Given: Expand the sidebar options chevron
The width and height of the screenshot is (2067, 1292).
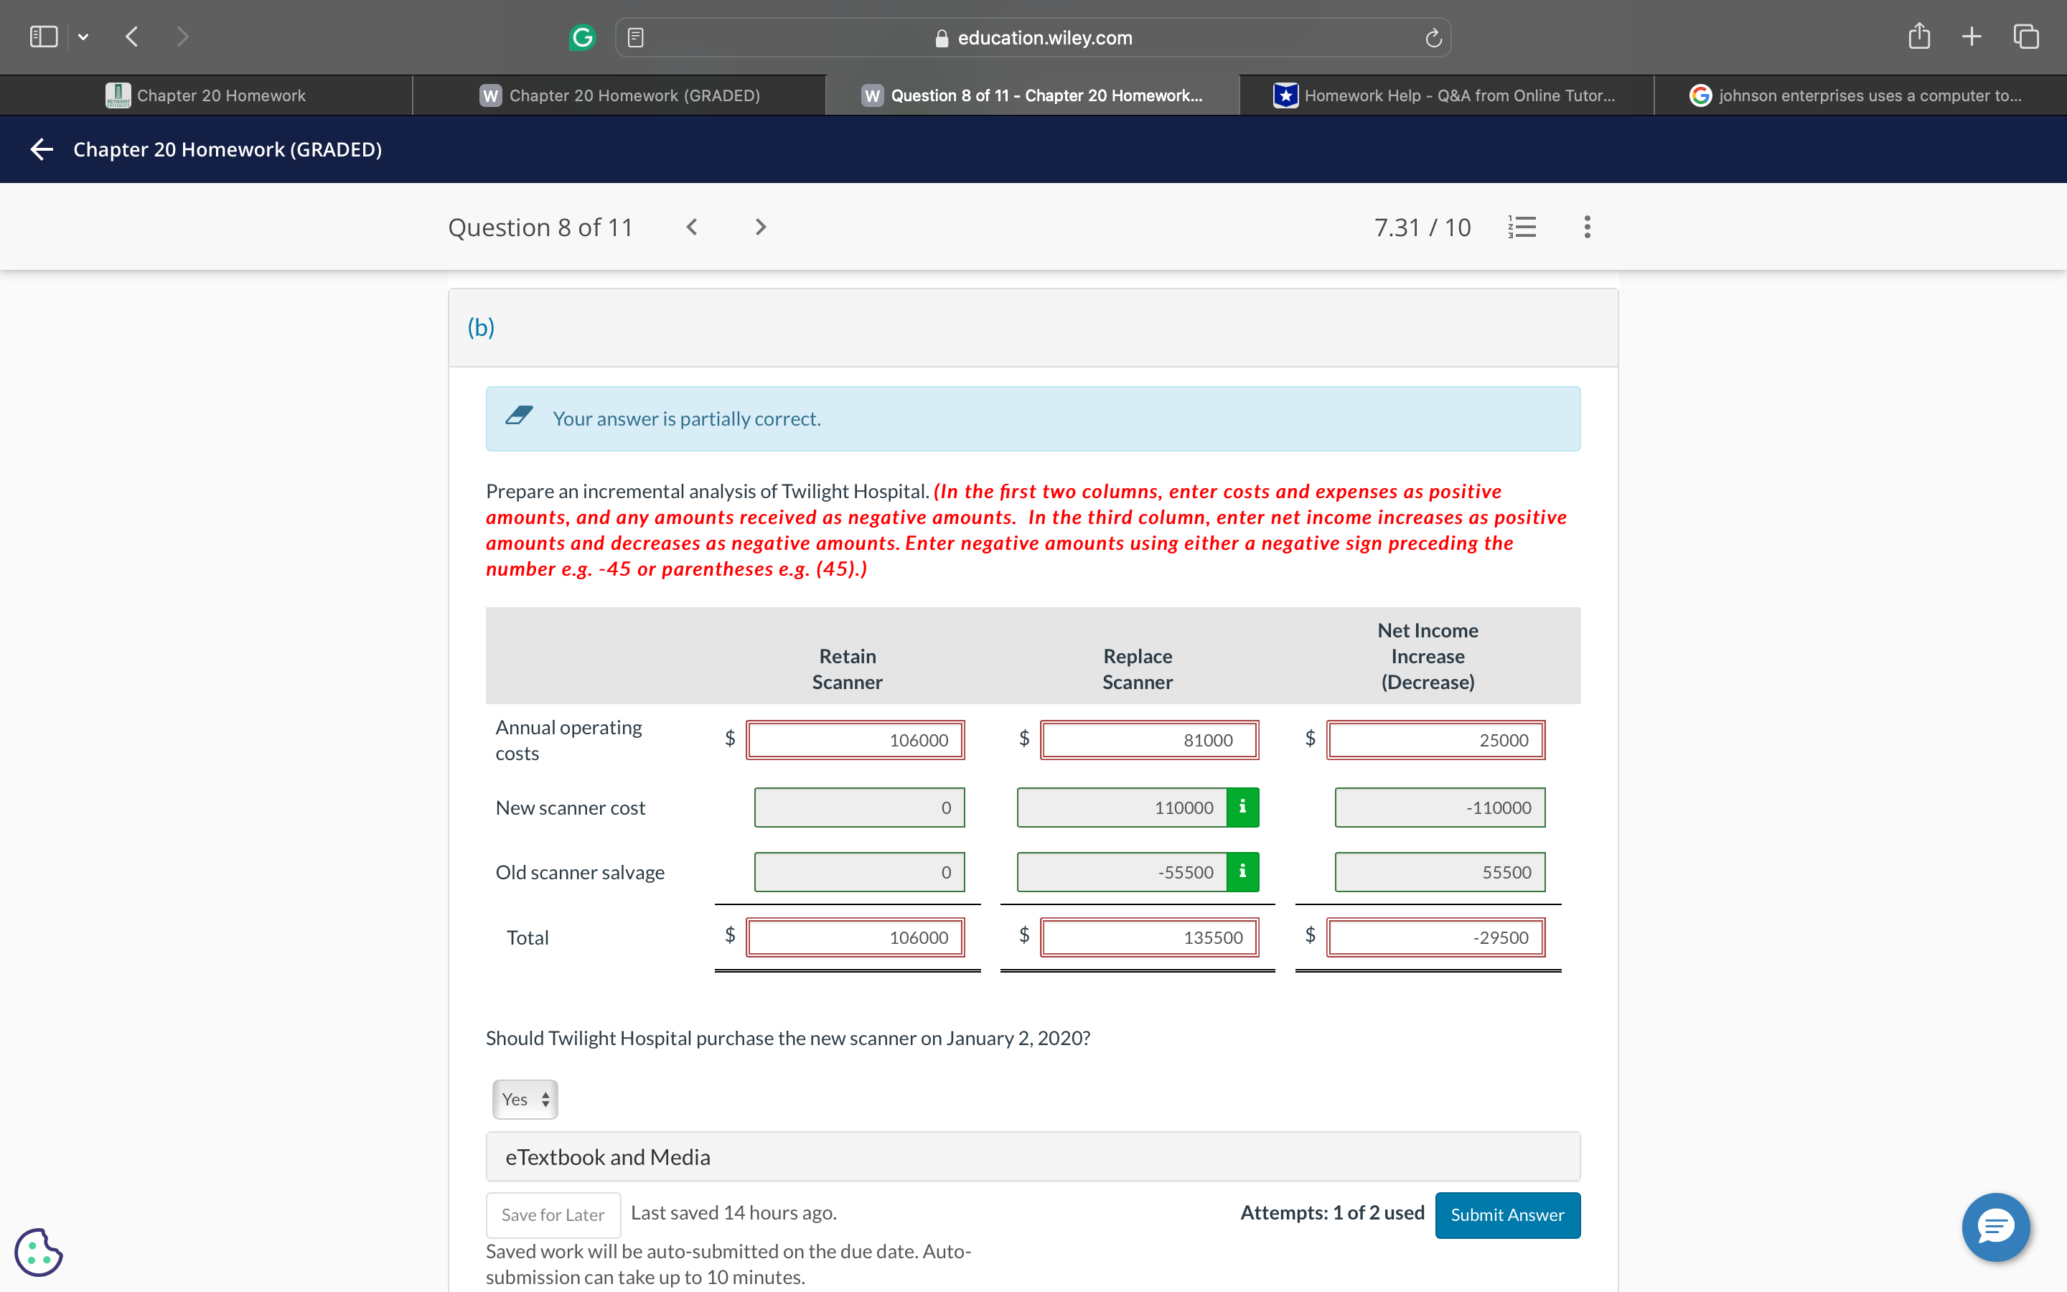Looking at the screenshot, I should [x=83, y=37].
